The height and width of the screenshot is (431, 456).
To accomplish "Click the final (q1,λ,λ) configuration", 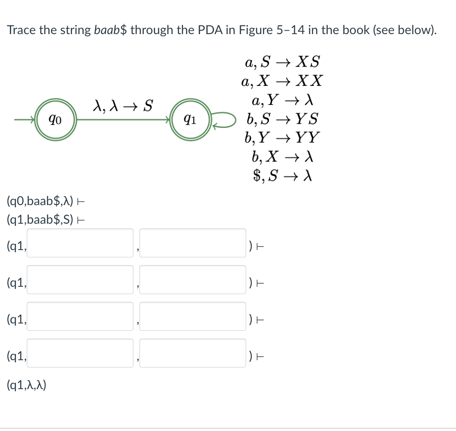I will click(x=27, y=386).
